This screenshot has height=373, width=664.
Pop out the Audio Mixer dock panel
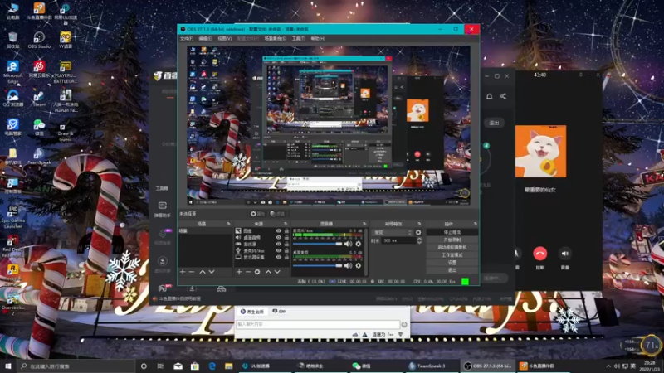[364, 224]
